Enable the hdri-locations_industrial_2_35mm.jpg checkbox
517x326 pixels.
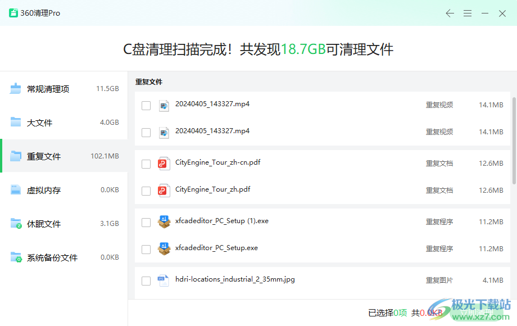tap(146, 281)
